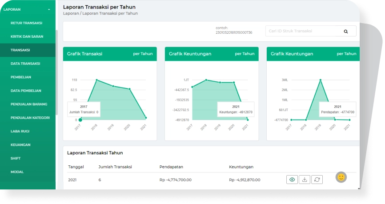This screenshot has width=385, height=204.
Task: Open the Keuangan sidebar item
Action: point(20,145)
